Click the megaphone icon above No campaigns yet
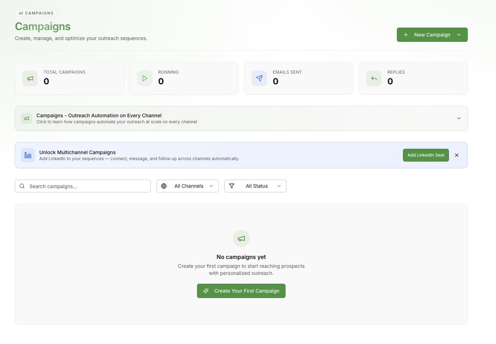496x344 pixels. pyautogui.click(x=241, y=238)
